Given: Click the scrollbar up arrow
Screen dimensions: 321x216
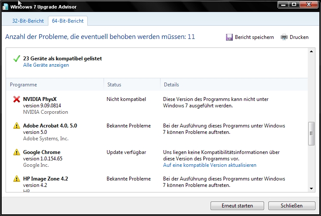Looking at the screenshot, I should click(312, 51).
